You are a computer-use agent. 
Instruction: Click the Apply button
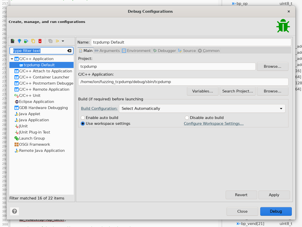(x=274, y=195)
